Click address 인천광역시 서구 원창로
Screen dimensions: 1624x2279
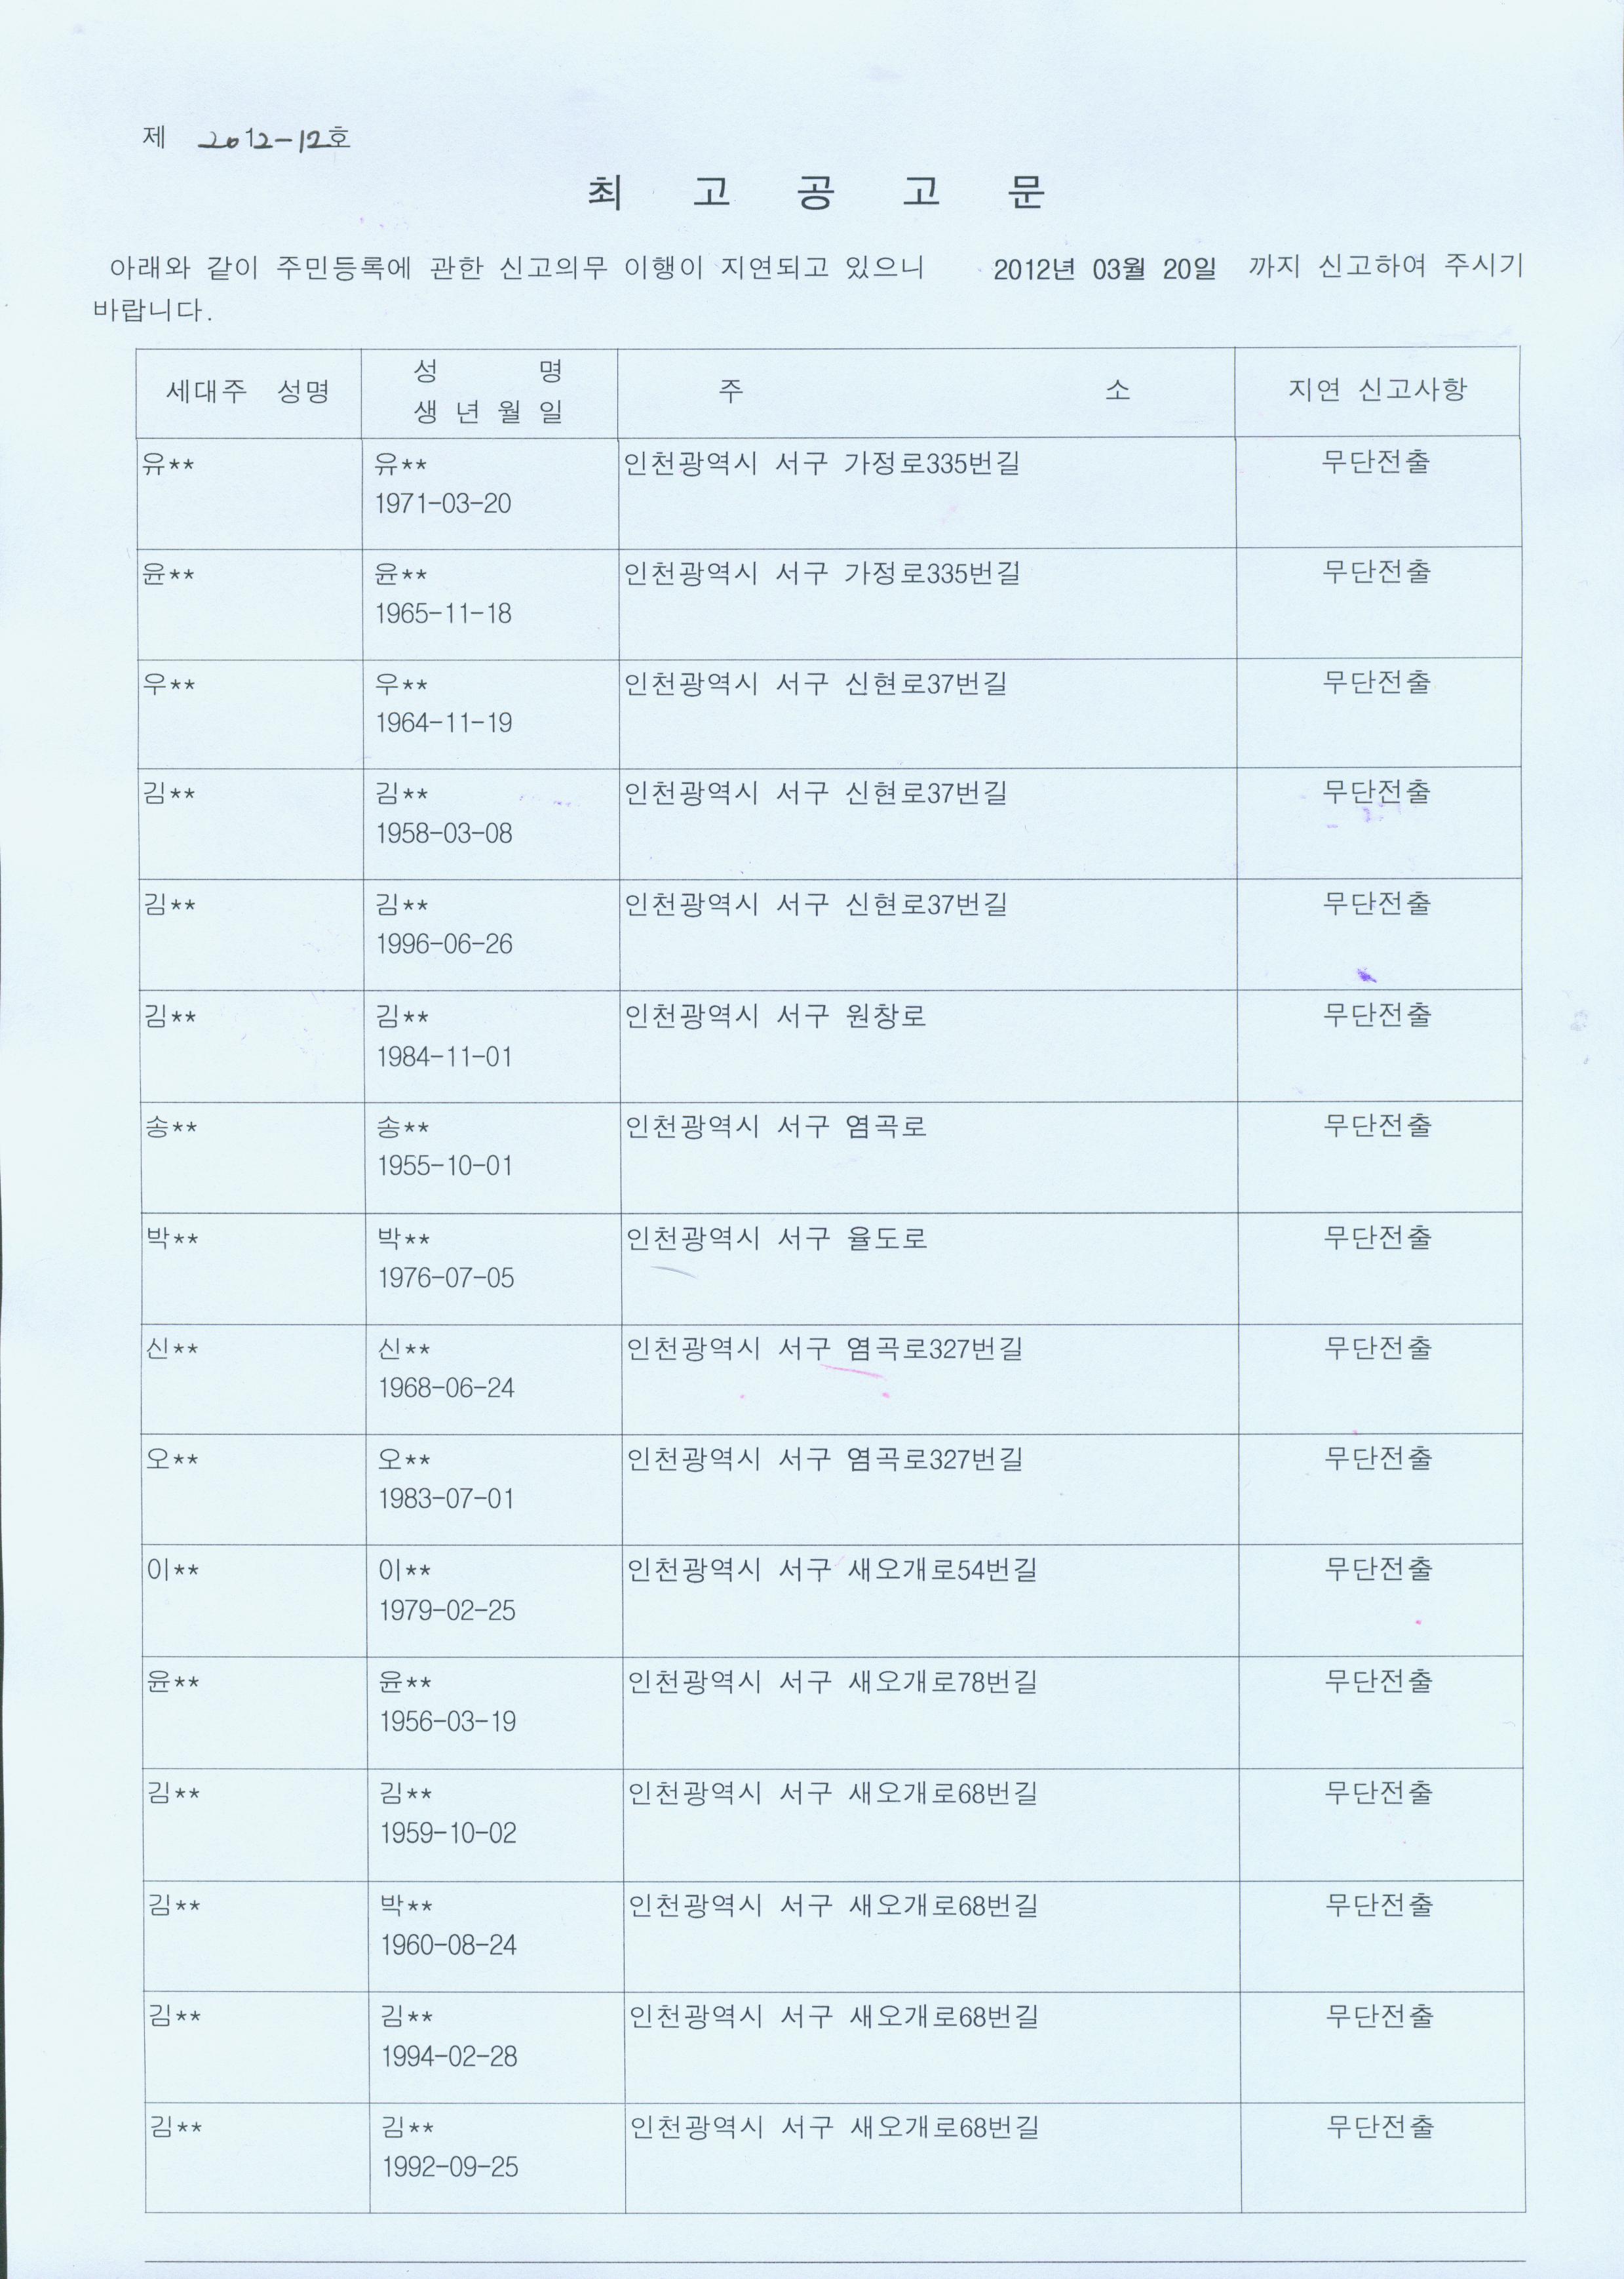pos(776,1016)
